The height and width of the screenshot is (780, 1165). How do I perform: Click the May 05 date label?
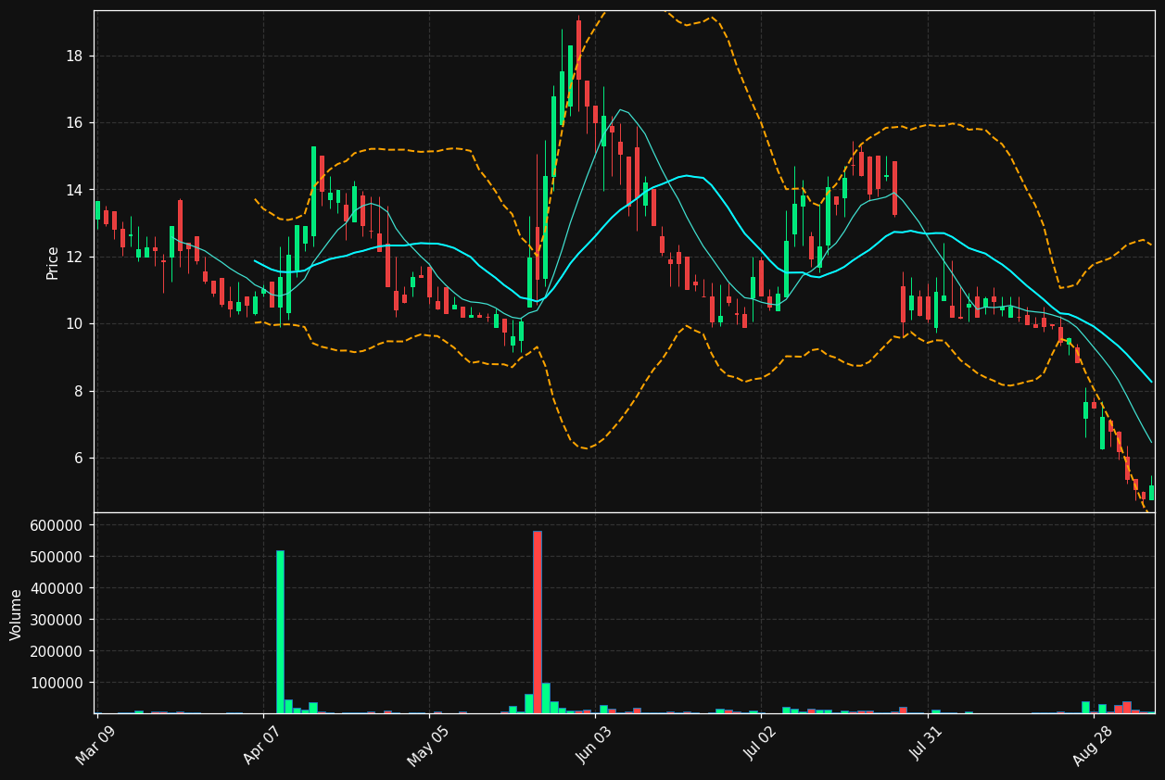pyautogui.click(x=427, y=745)
